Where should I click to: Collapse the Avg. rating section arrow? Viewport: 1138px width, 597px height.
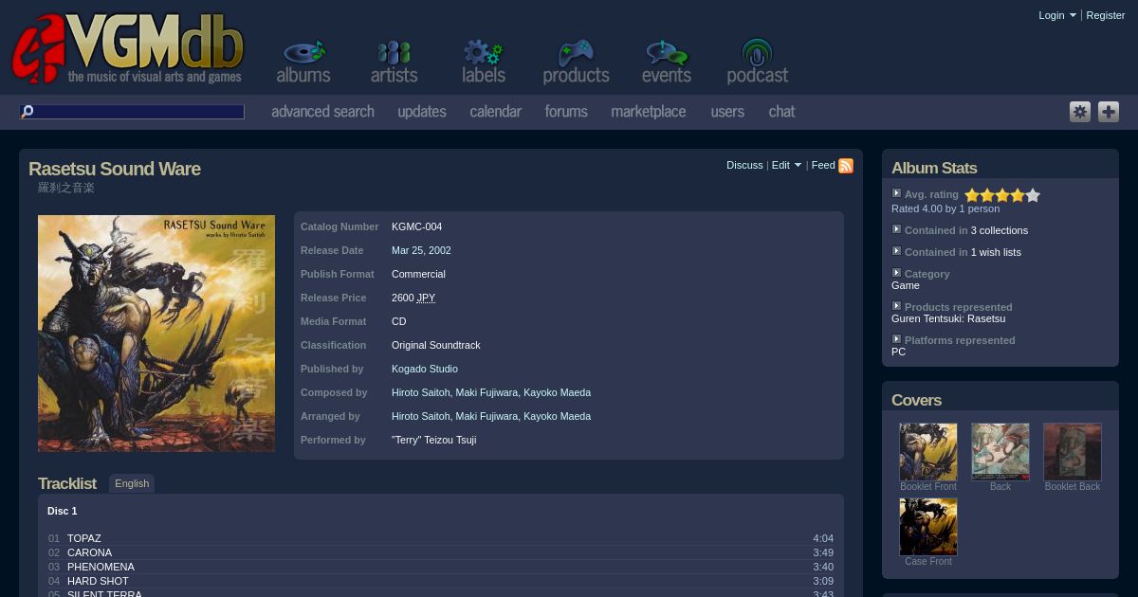point(896,193)
